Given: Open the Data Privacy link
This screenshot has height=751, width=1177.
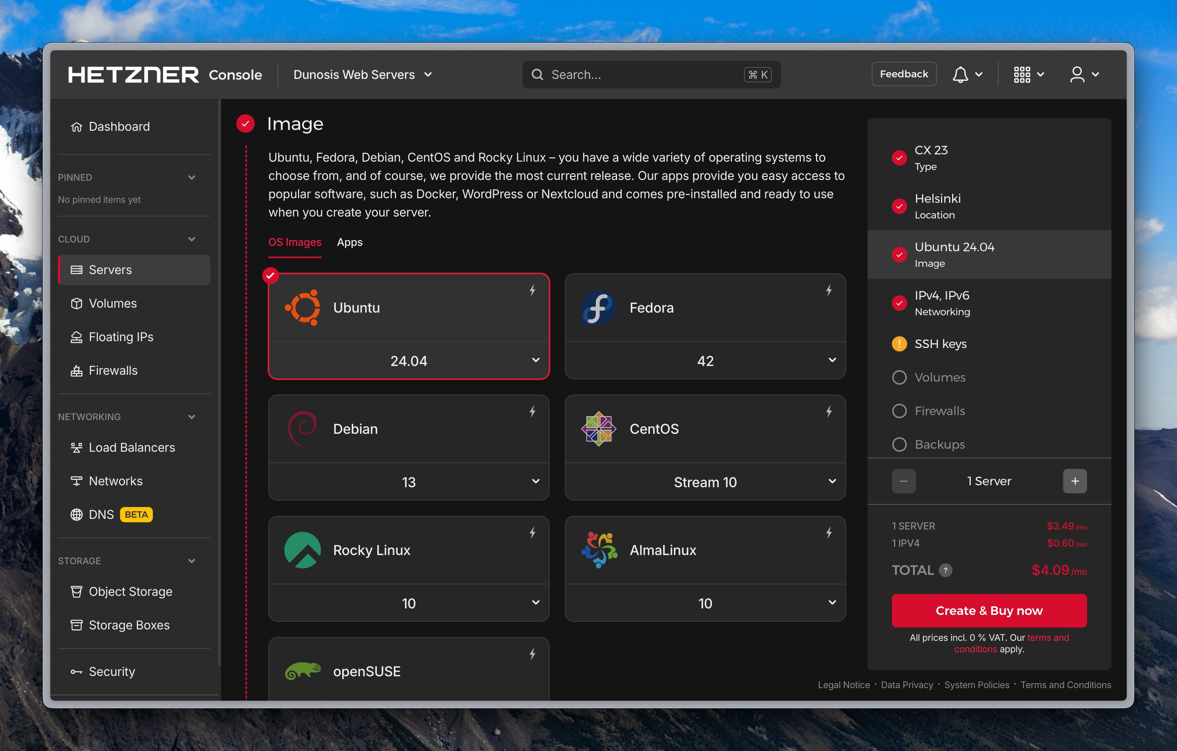Looking at the screenshot, I should pos(907,685).
